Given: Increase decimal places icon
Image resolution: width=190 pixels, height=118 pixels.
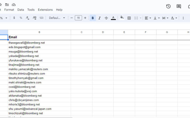Looking at the screenshot, I should 34,18.
